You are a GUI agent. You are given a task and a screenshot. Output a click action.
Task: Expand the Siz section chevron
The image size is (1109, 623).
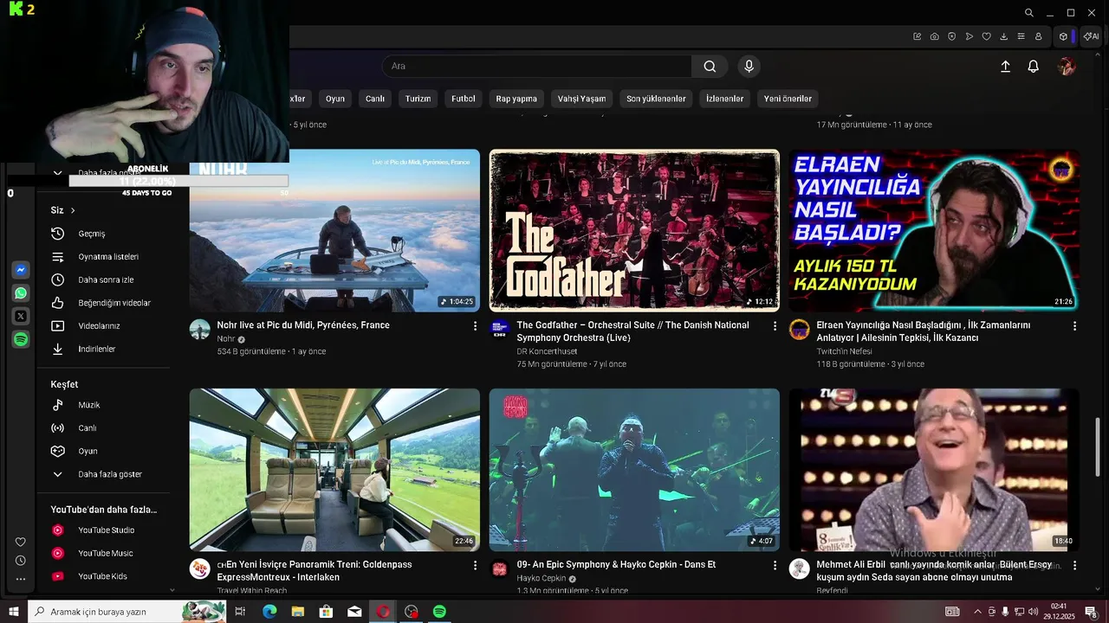(73, 210)
